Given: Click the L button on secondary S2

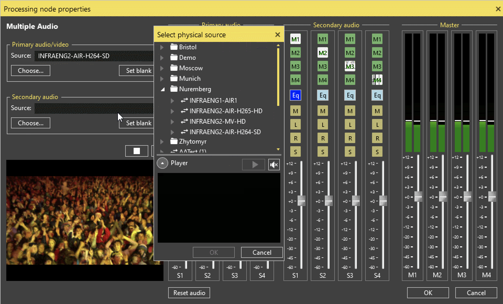Looking at the screenshot, I should click(x=322, y=125).
